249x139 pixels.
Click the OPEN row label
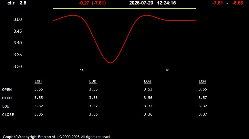tap(7, 90)
